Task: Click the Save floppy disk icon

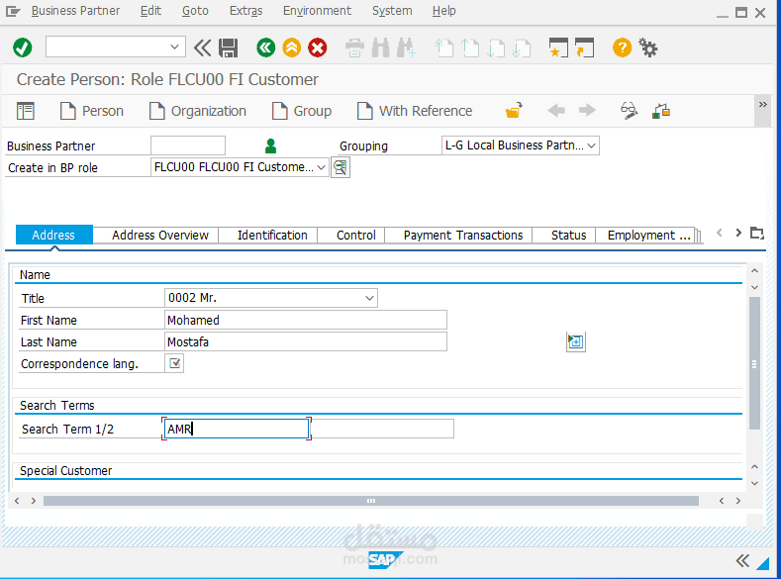Action: pos(228,48)
